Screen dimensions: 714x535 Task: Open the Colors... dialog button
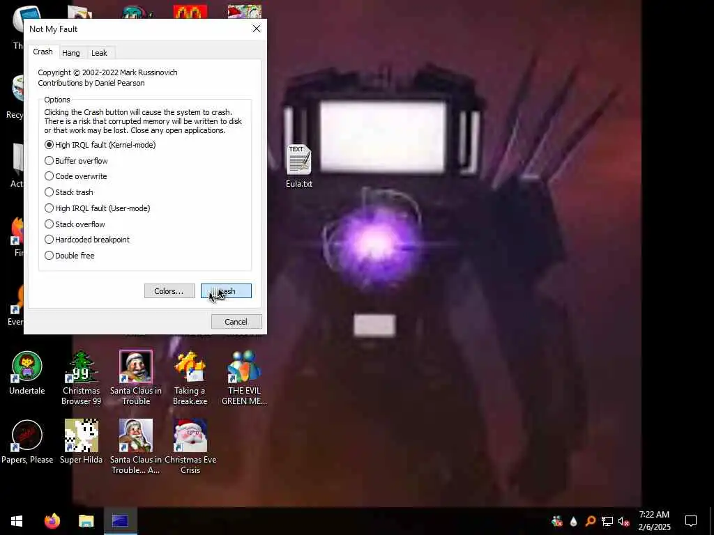pyautogui.click(x=169, y=291)
